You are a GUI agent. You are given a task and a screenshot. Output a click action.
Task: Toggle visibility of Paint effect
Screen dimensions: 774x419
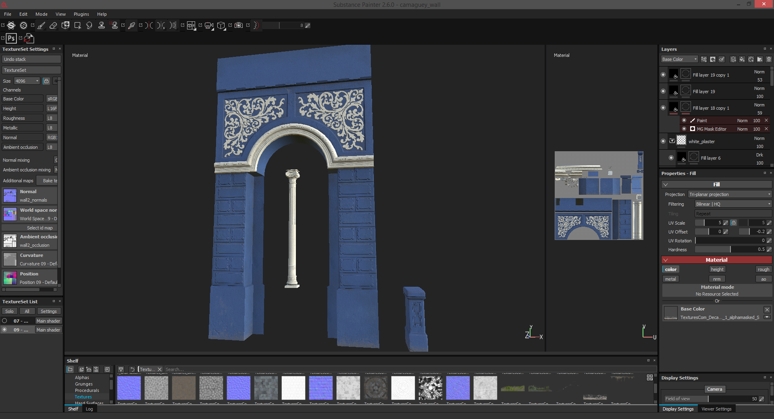pos(684,120)
